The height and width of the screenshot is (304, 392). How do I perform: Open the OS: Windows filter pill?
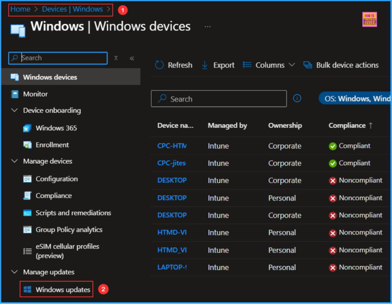(x=359, y=98)
